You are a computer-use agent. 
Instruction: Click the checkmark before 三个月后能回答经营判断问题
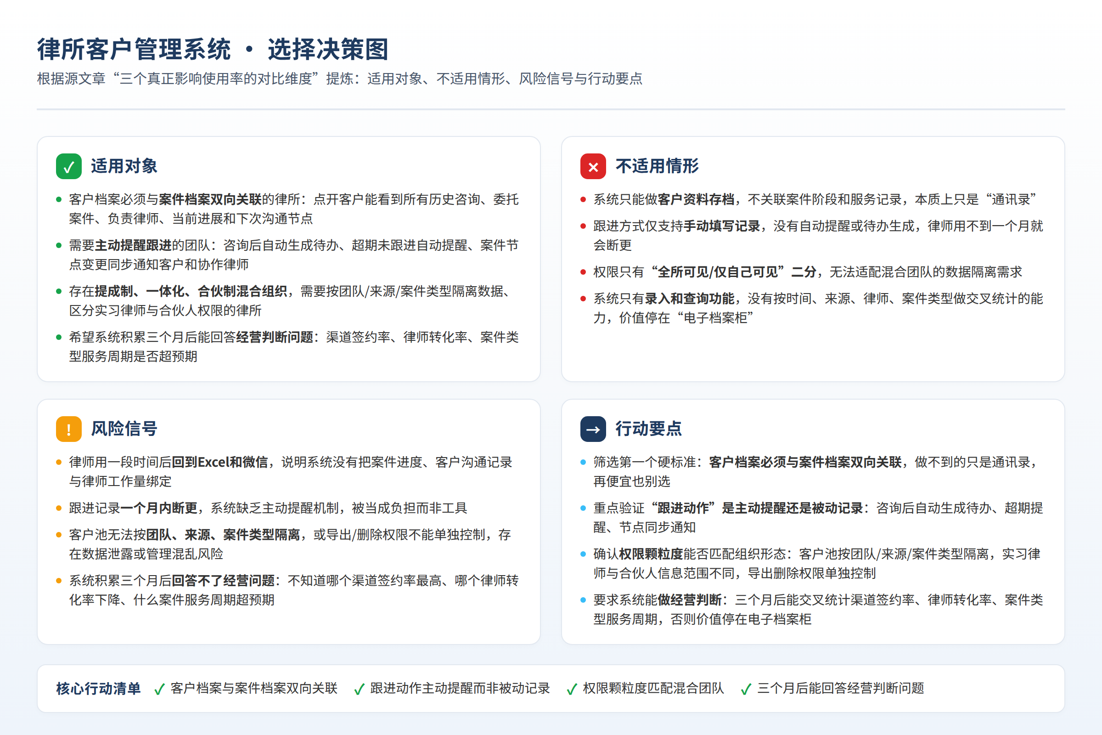pyautogui.click(x=746, y=689)
